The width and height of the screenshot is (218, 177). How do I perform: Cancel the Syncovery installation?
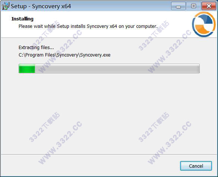coord(196,166)
